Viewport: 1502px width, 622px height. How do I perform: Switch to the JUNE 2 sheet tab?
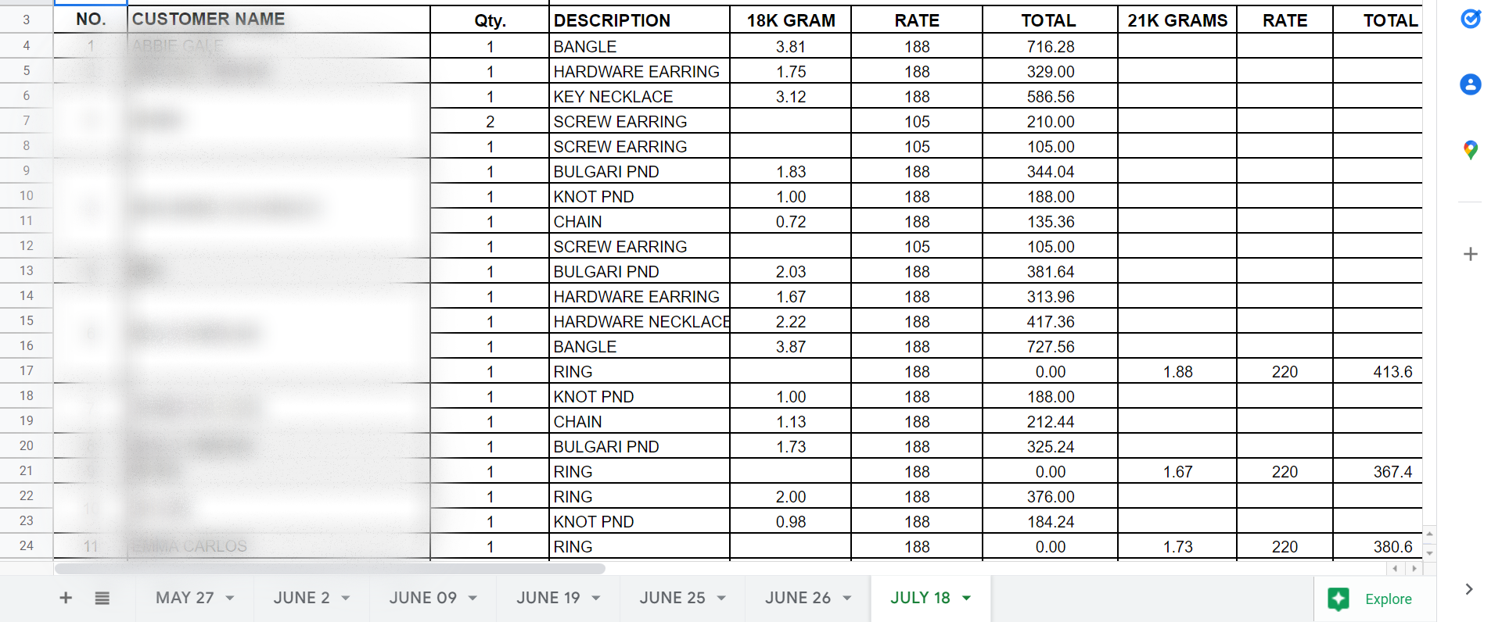coord(301,598)
